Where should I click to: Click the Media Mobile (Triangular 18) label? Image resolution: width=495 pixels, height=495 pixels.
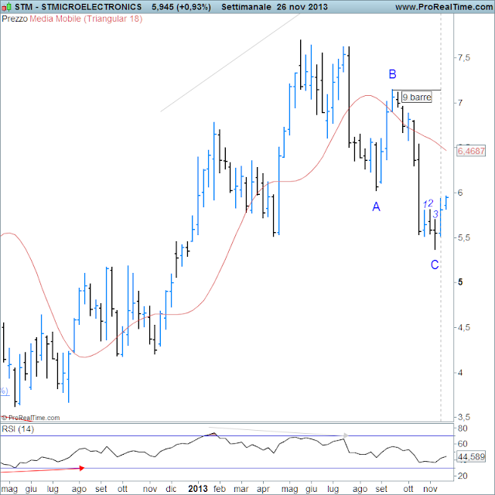coord(86,19)
